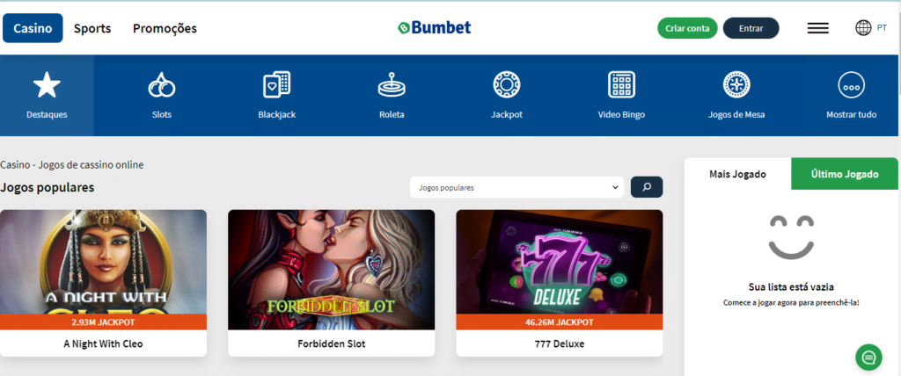Go to the Sports section
The image size is (901, 376).
(92, 28)
